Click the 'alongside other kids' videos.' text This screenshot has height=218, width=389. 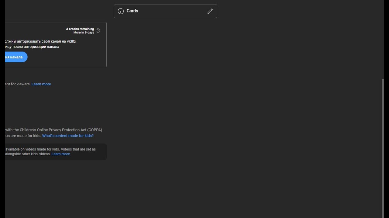[28, 154]
